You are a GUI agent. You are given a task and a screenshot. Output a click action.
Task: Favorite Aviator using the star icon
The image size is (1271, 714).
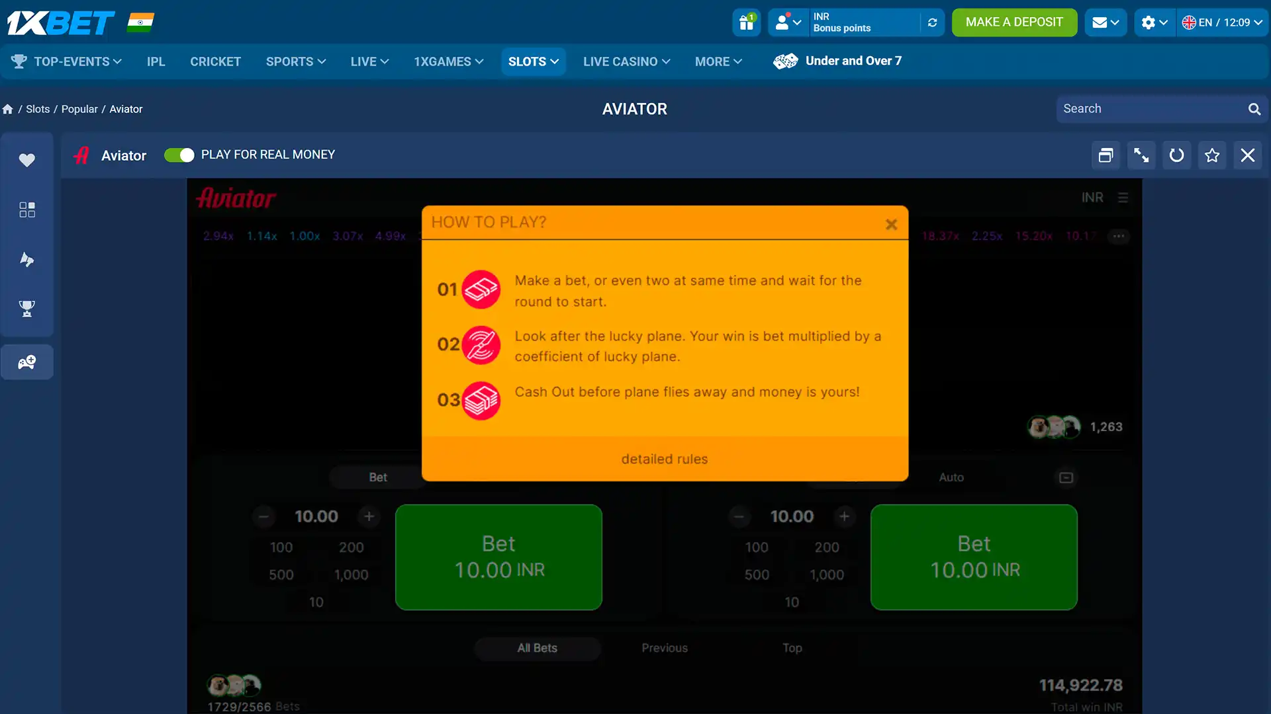click(1212, 155)
